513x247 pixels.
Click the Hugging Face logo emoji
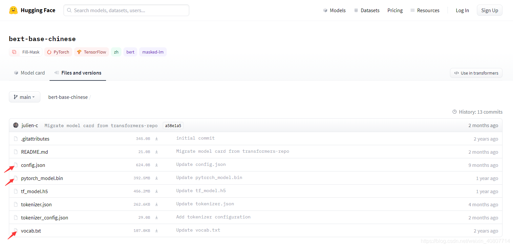click(x=13, y=10)
